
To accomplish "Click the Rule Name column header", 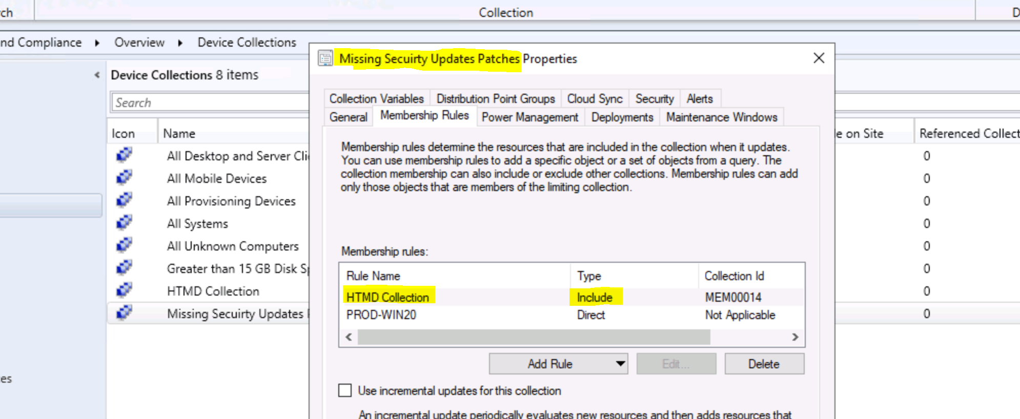I will click(x=455, y=276).
